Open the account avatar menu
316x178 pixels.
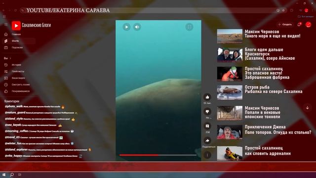(308, 24)
